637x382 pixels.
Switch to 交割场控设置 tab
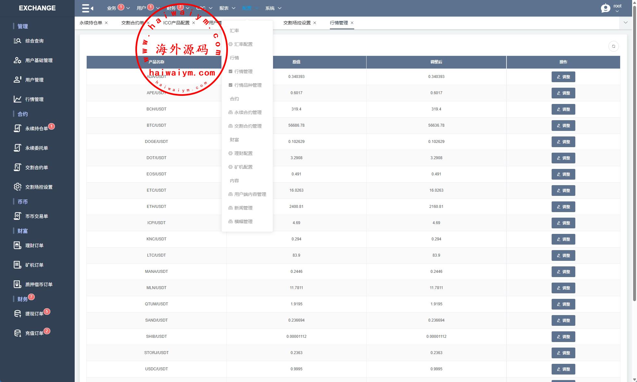coord(297,23)
